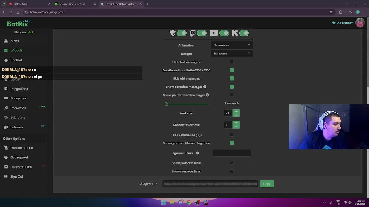Screen dimensions: 369x207
Task: Toggle the YouTube platform switch
Action: coord(224,33)
